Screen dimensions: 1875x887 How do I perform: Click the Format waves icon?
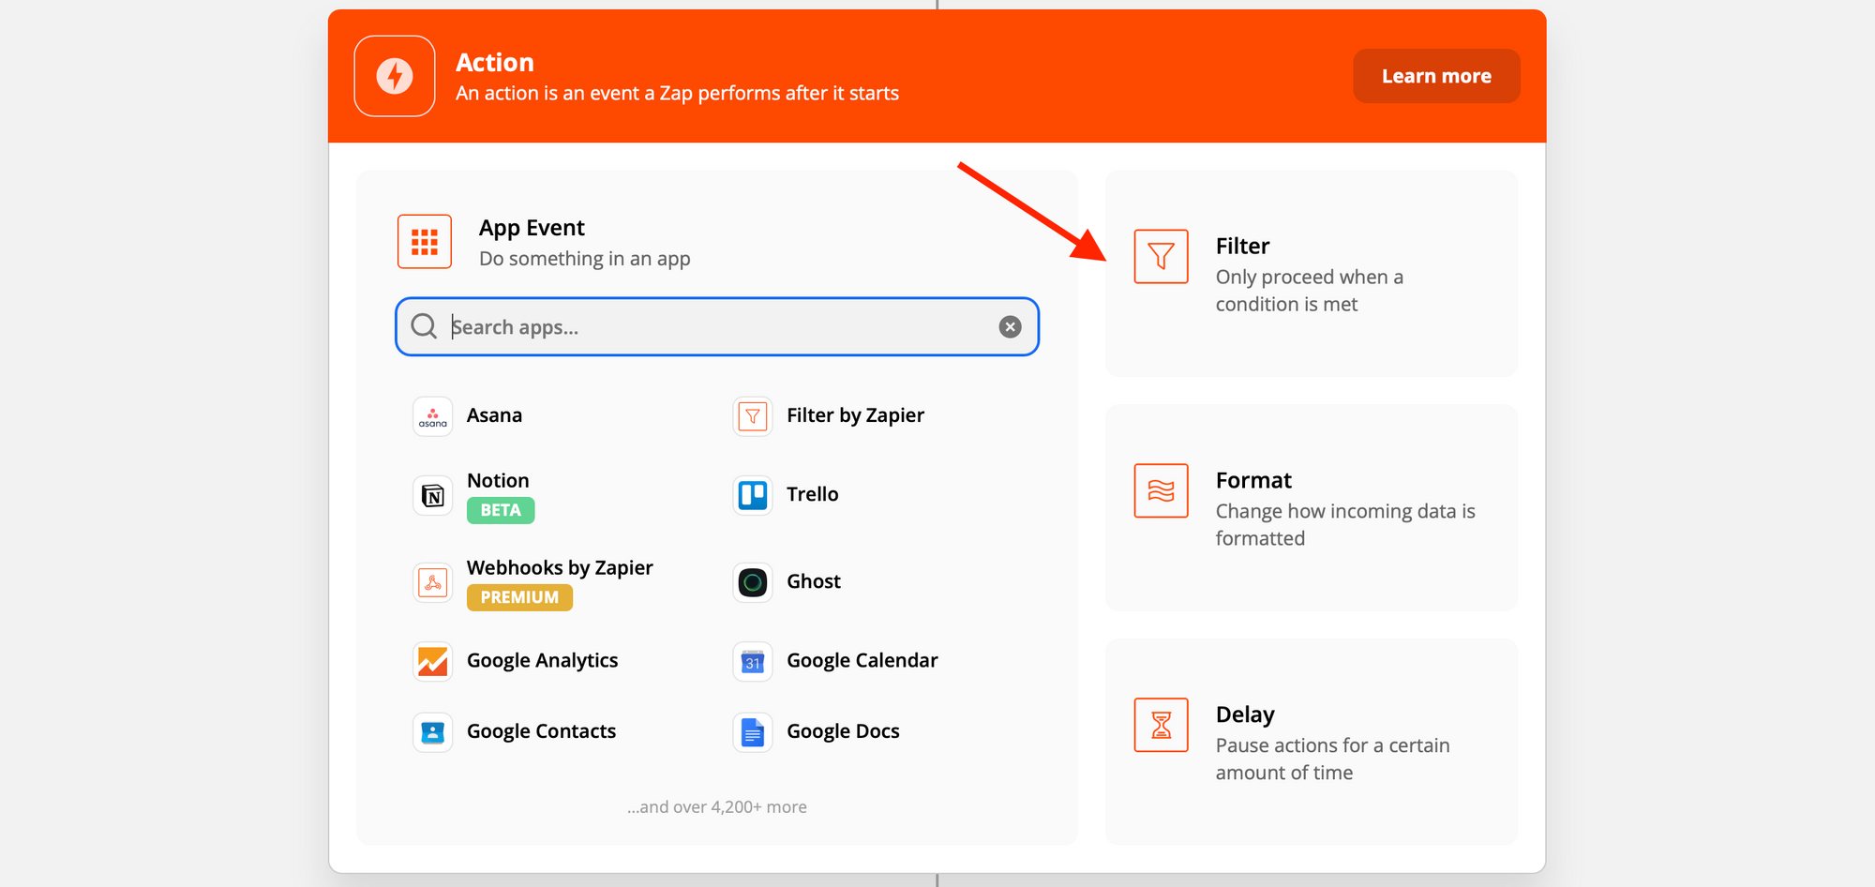[1162, 490]
